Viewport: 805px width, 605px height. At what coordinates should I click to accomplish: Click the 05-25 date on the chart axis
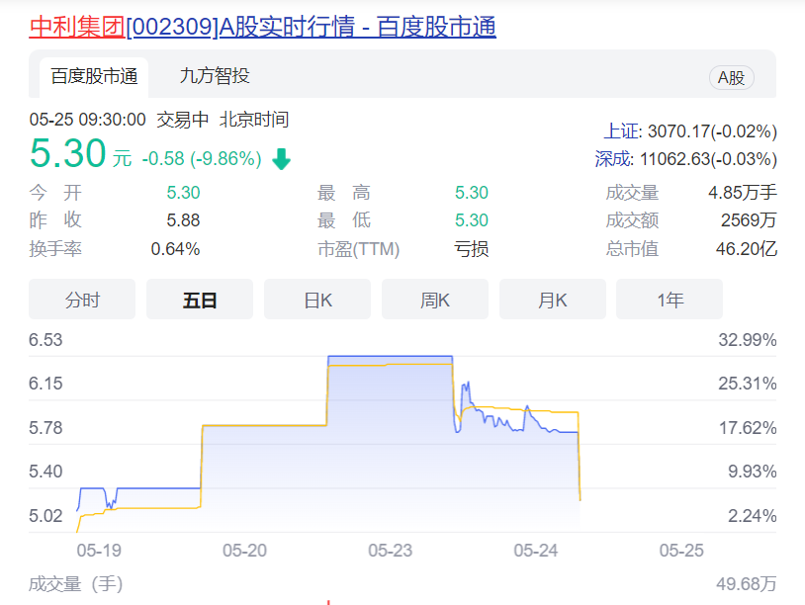[x=681, y=551]
